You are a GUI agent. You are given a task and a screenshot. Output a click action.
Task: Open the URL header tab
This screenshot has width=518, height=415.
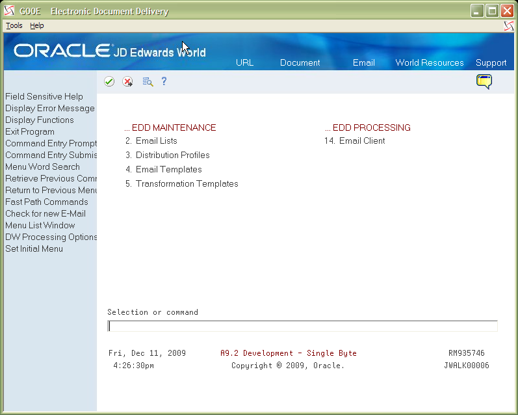(244, 63)
